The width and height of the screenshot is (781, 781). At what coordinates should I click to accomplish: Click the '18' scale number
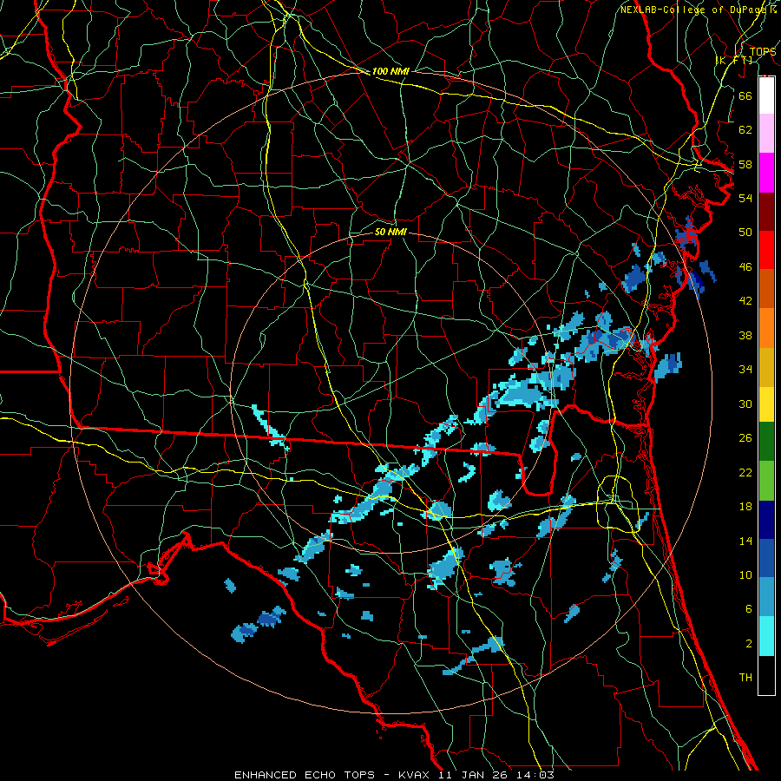click(x=745, y=507)
